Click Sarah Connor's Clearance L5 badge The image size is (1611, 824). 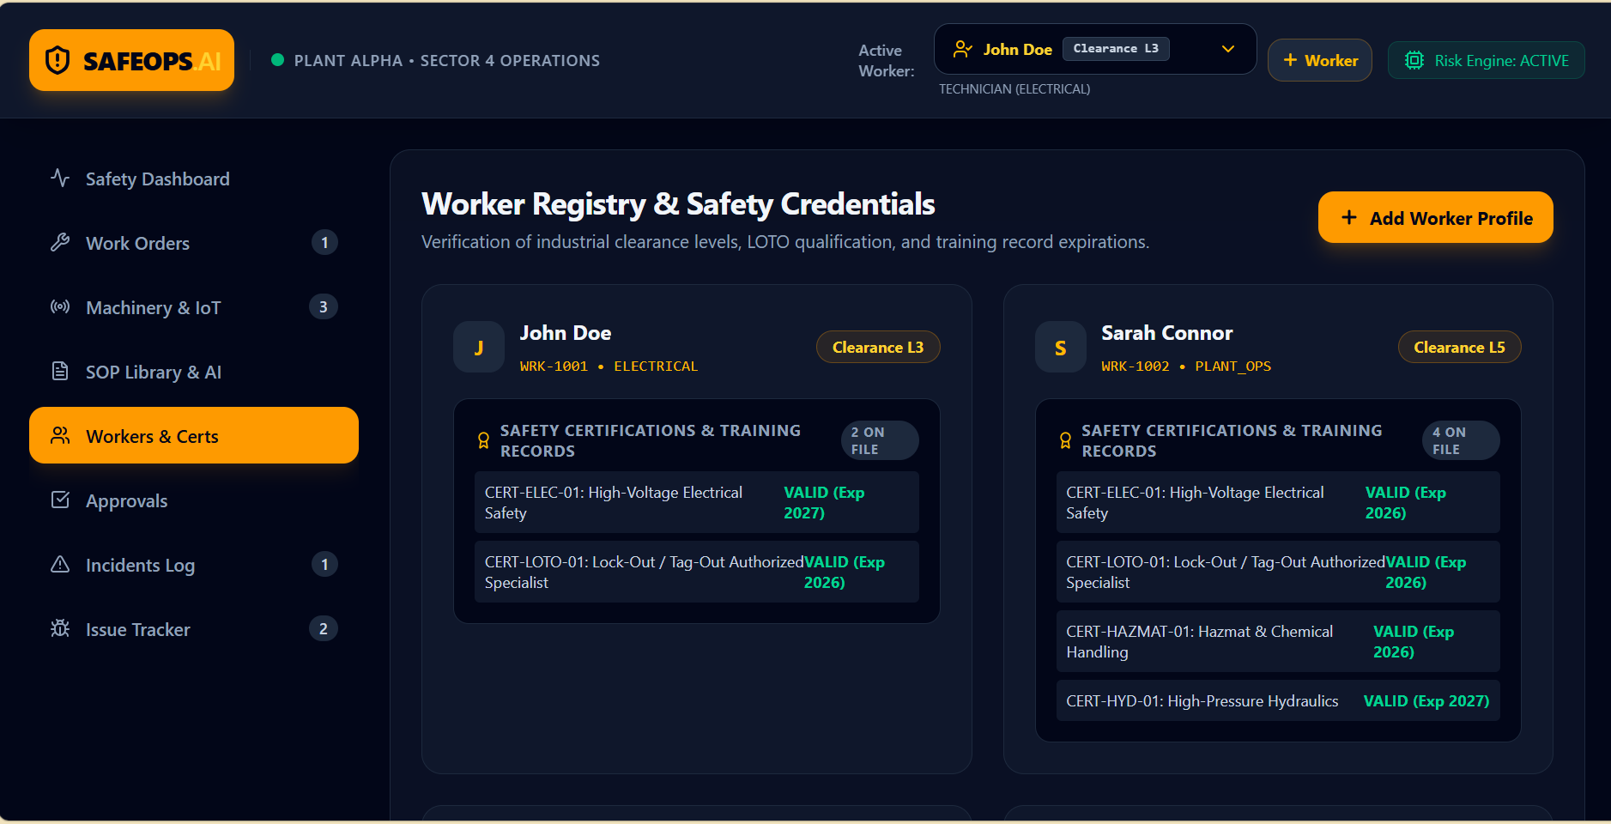tap(1459, 347)
